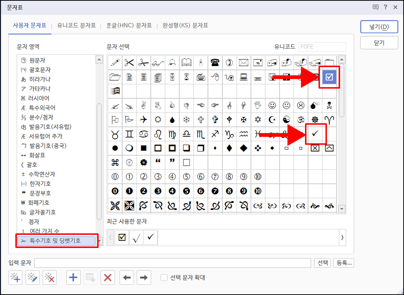404x295 pixels.
Task: Switch to the 유니코드 문자표 tab
Action: 76,26
